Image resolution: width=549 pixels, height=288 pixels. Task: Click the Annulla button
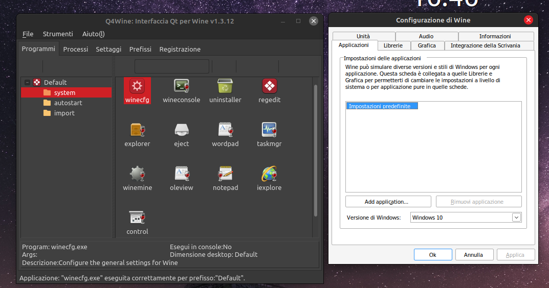[x=474, y=255]
